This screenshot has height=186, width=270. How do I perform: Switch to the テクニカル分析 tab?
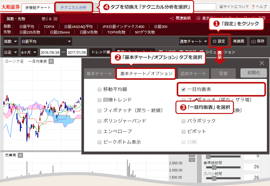point(74,7)
